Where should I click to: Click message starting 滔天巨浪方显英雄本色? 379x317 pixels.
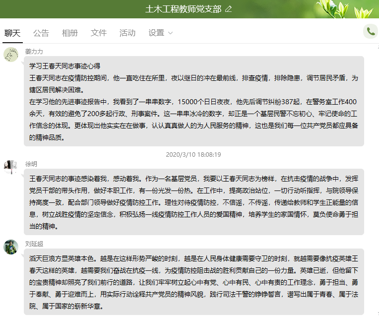(x=194, y=282)
